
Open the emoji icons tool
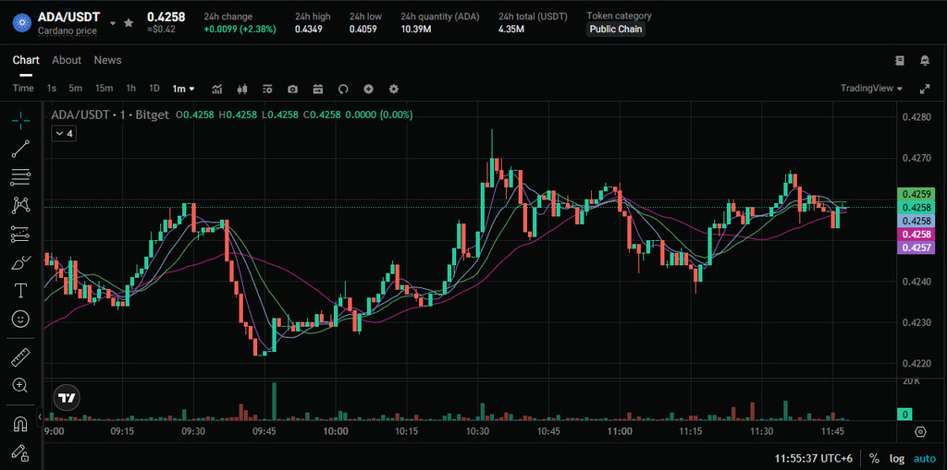pos(20,319)
